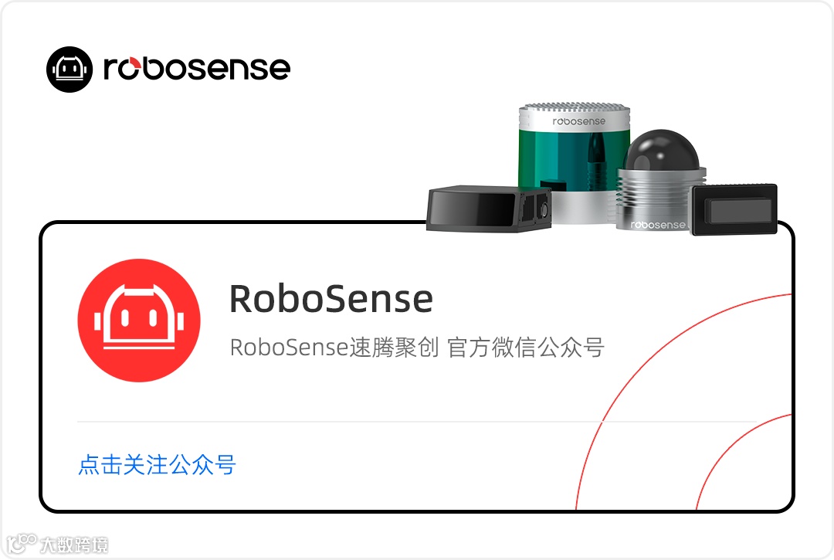The height and width of the screenshot is (560, 834).
Task: Click the robosense wordmark at top
Action: click(x=197, y=68)
